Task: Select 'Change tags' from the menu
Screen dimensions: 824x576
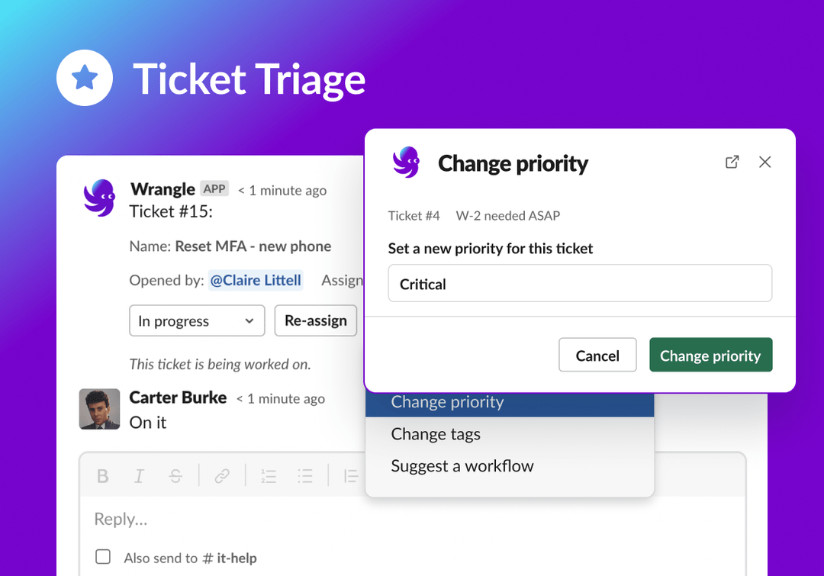Action: pos(436,434)
